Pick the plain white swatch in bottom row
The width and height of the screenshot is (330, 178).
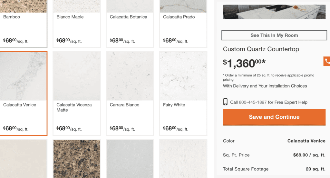(x=183, y=159)
